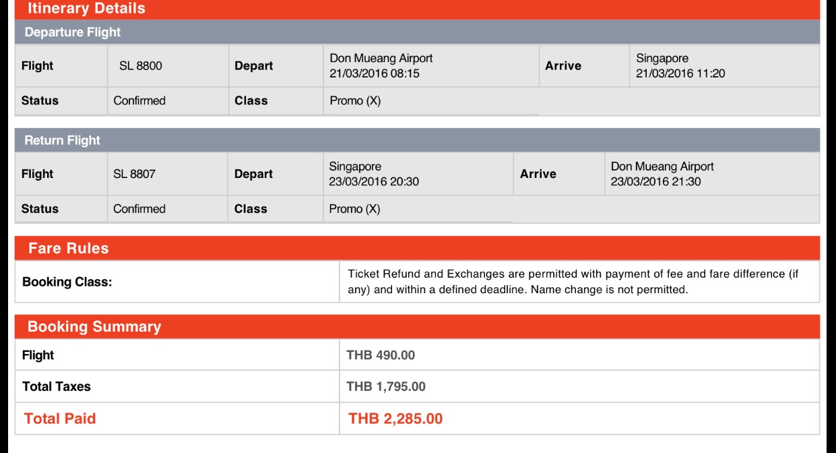The width and height of the screenshot is (836, 453).
Task: Click Confirmed status of return flight
Action: tap(139, 209)
